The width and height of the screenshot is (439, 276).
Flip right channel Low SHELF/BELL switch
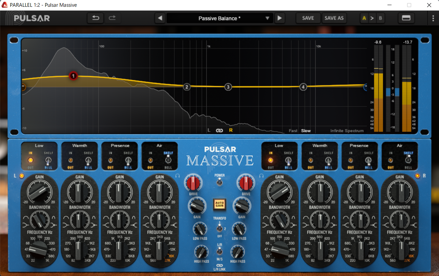tap(288, 160)
